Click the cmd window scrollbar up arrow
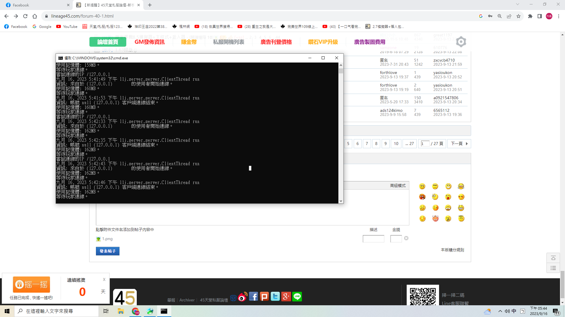The height and width of the screenshot is (317, 565). [341, 65]
